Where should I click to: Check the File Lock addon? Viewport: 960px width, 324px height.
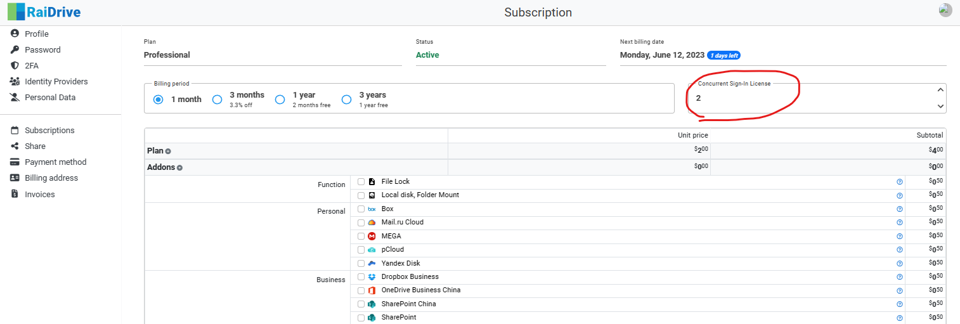pyautogui.click(x=361, y=182)
